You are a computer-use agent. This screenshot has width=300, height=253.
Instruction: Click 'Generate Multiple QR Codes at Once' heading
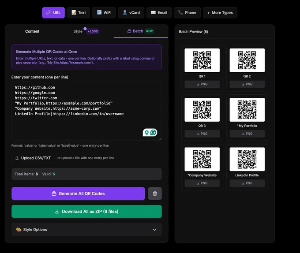click(46, 52)
